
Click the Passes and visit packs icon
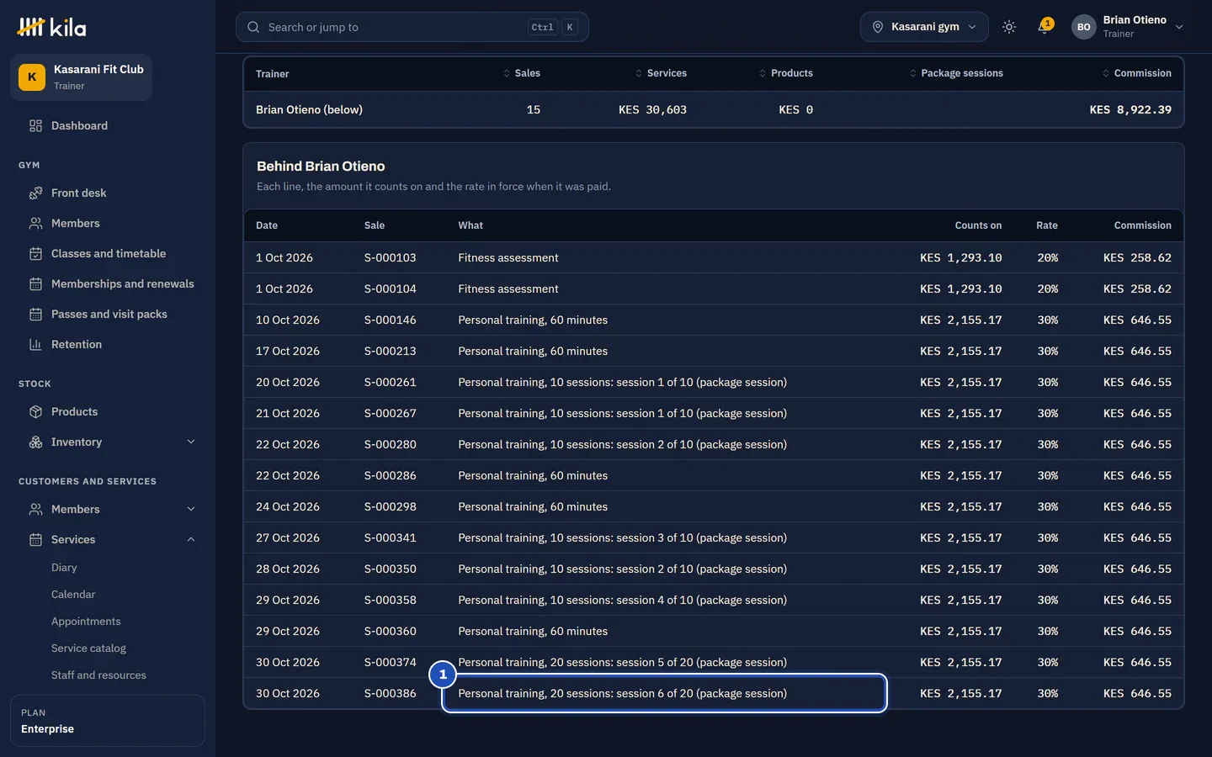[x=35, y=314]
